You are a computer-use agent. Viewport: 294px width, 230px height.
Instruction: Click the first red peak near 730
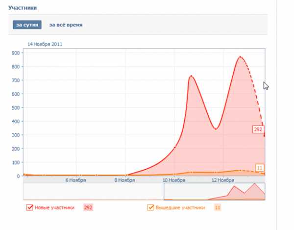coord(191,76)
